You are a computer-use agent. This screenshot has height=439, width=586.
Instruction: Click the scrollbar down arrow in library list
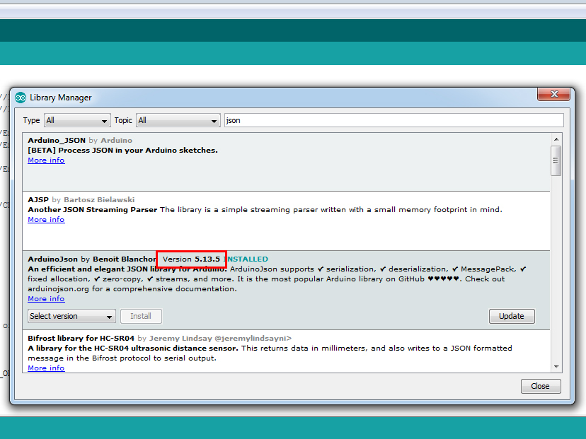tap(556, 367)
